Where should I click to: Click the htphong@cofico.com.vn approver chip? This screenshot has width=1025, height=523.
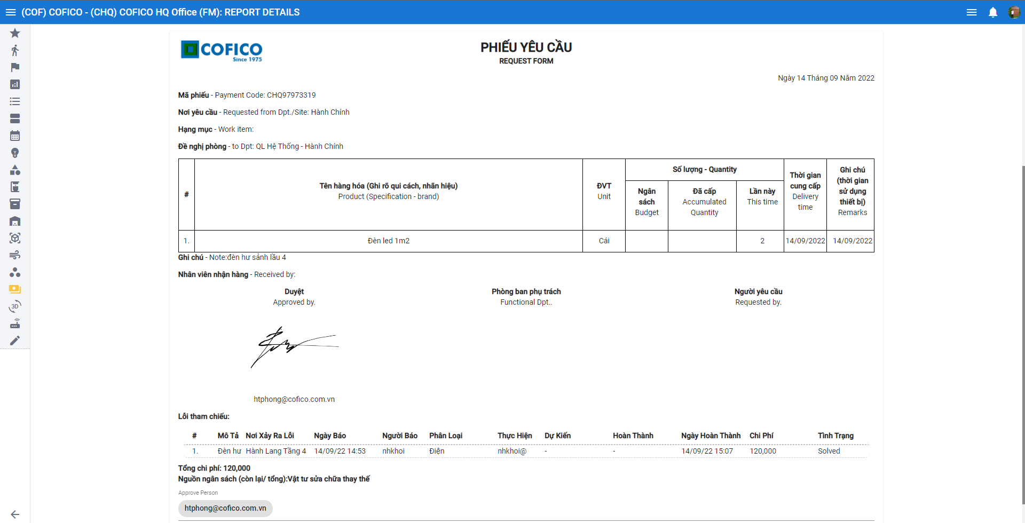pyautogui.click(x=225, y=508)
